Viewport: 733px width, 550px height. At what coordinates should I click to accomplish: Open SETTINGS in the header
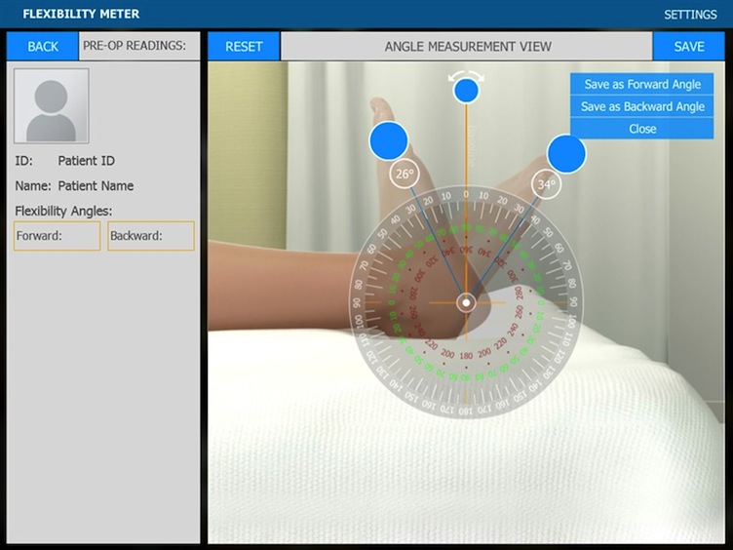690,15
